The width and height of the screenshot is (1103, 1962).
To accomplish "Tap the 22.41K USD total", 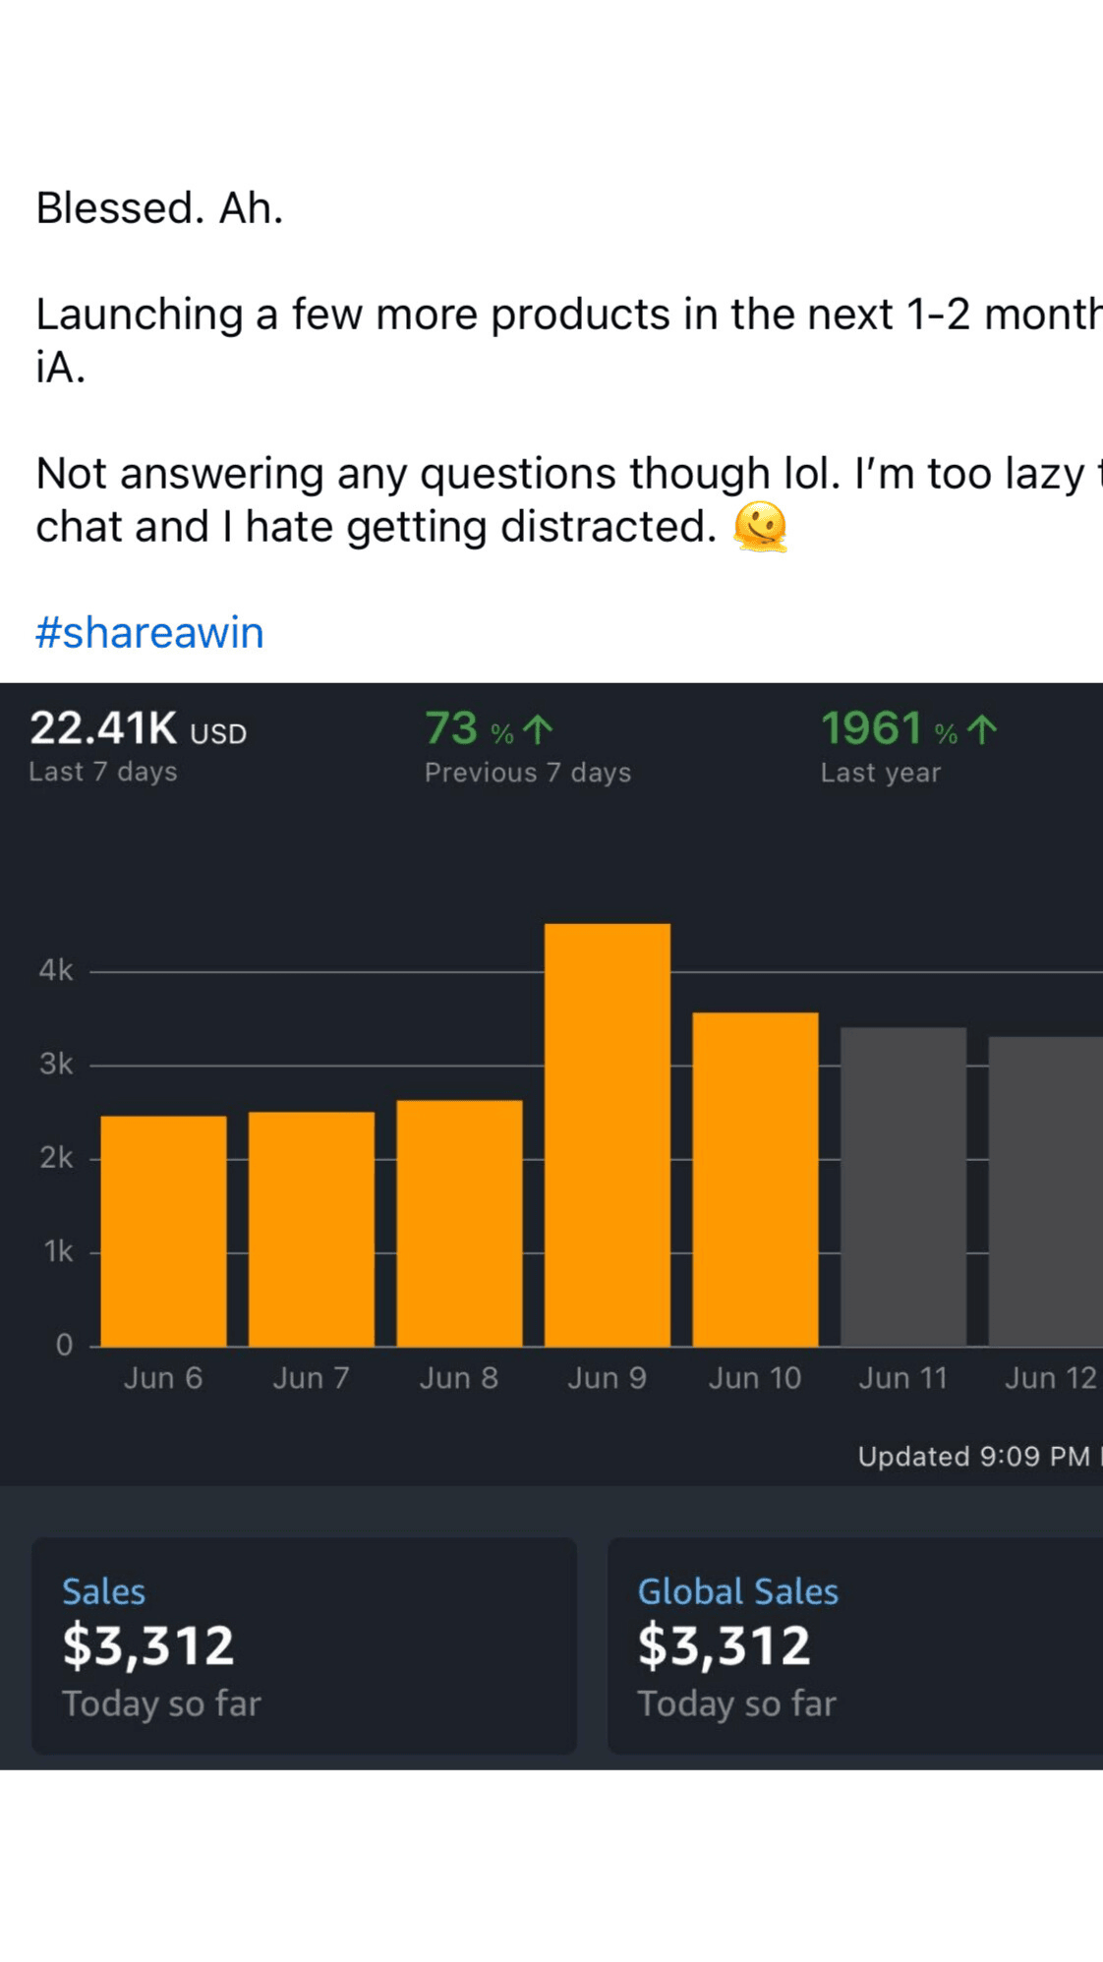I will pos(138,729).
